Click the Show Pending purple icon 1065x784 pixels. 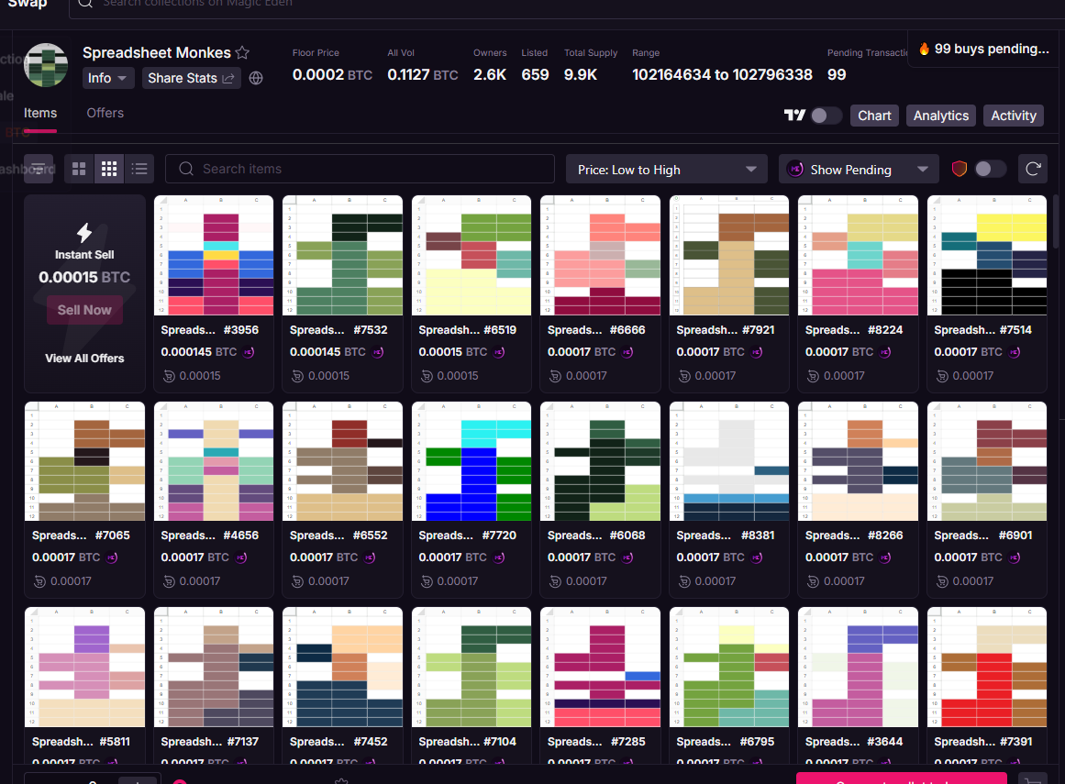(795, 169)
